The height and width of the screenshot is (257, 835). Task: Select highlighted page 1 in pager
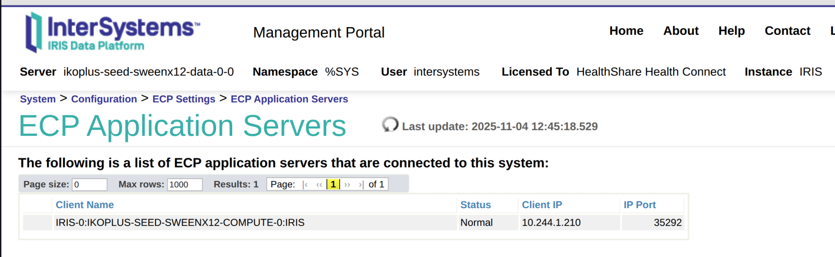pyautogui.click(x=333, y=185)
